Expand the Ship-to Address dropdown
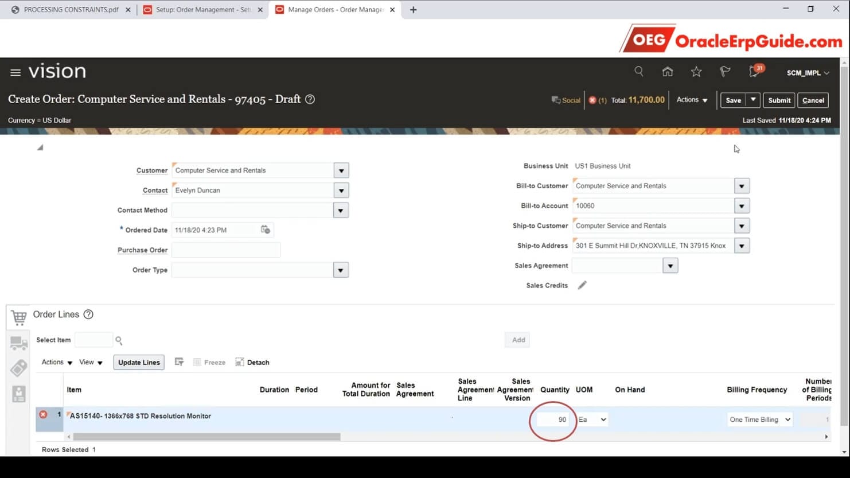Viewport: 850px width, 478px height. coord(742,246)
